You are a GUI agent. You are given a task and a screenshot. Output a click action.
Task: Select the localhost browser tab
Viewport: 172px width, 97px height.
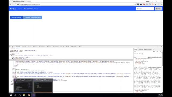point(19,1)
